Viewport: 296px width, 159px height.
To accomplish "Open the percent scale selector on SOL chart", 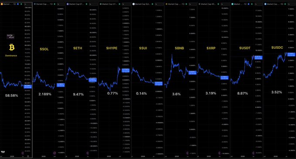I will (61, 4).
